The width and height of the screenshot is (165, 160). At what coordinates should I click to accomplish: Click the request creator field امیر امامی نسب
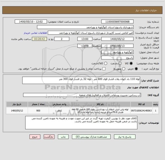91,33
